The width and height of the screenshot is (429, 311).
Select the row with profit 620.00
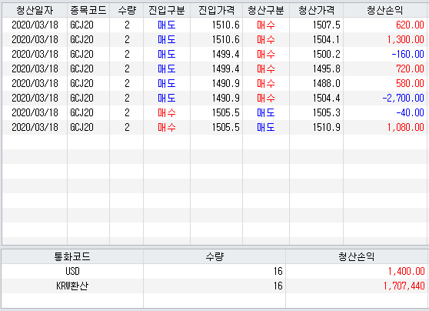coord(214,25)
